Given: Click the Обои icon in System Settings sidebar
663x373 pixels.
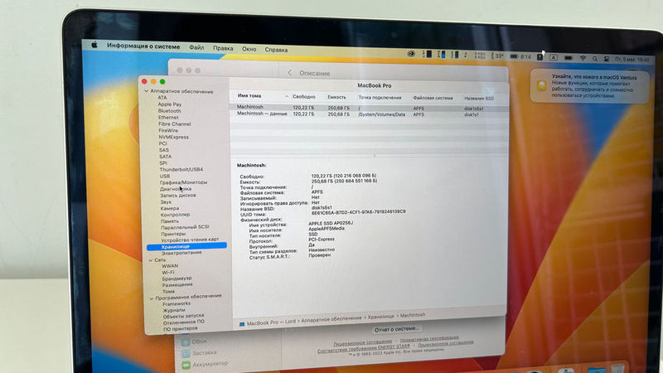Looking at the screenshot, I should [185, 342].
